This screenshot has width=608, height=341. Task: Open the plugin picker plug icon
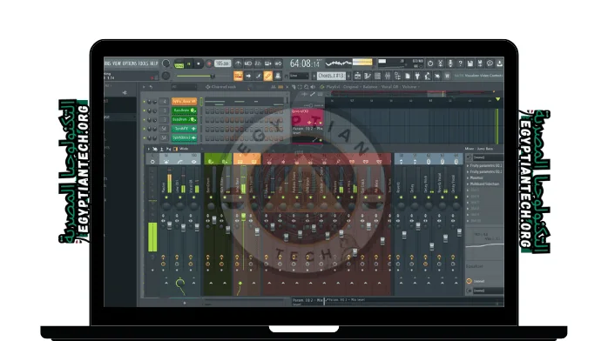tap(417, 76)
